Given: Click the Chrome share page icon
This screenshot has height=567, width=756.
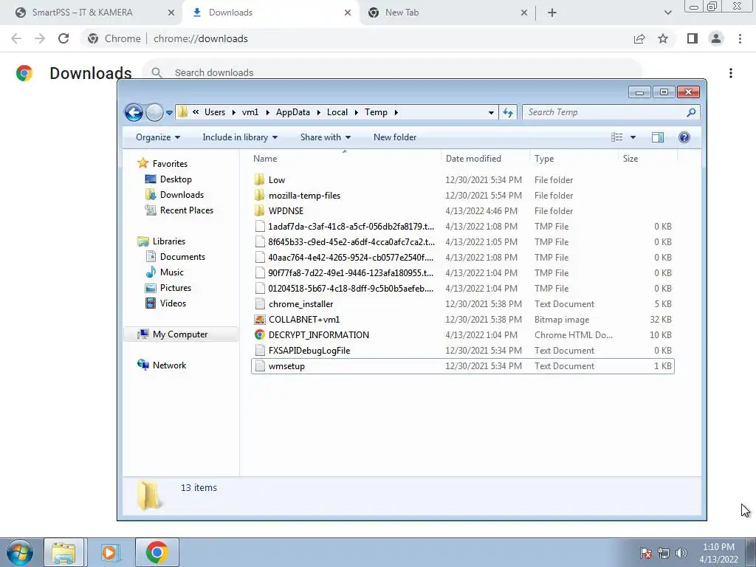Looking at the screenshot, I should [639, 38].
